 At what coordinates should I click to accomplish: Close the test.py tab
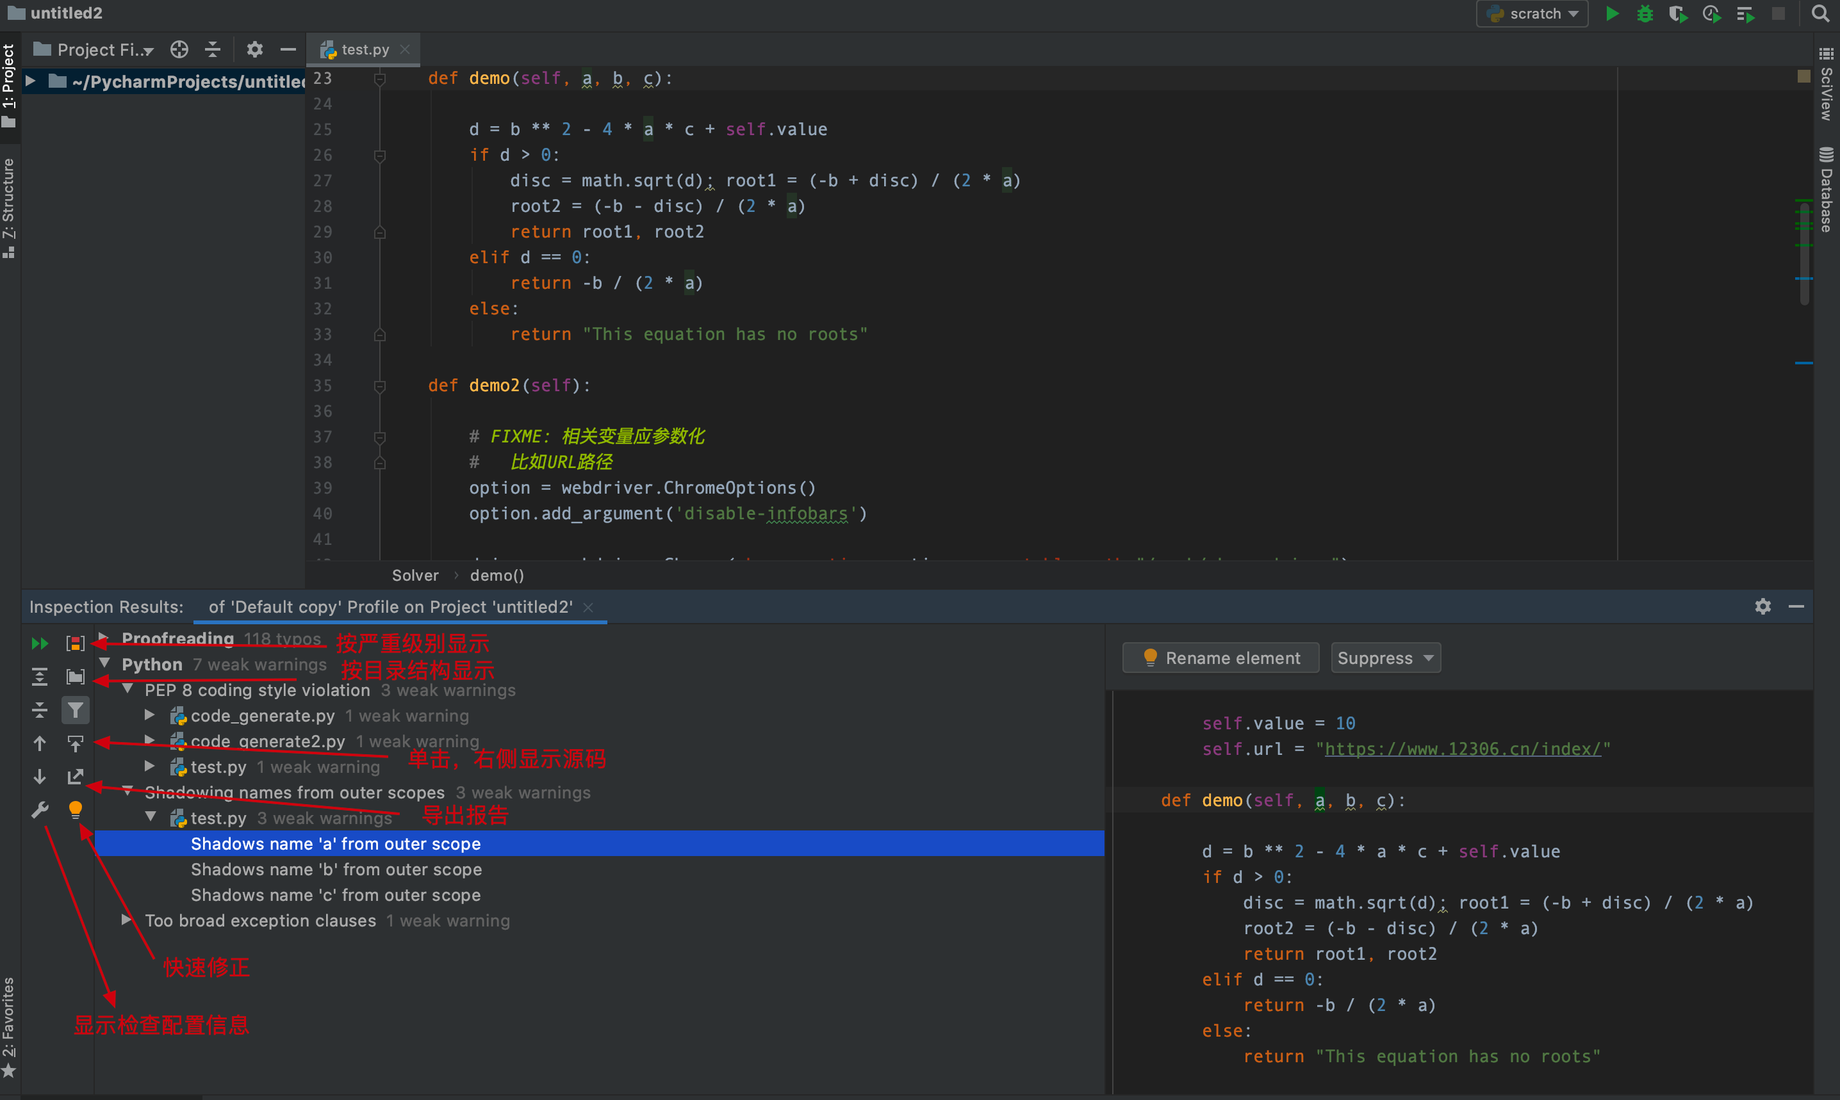pos(405,49)
